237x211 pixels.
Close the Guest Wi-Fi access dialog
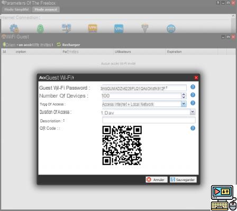[196, 78]
